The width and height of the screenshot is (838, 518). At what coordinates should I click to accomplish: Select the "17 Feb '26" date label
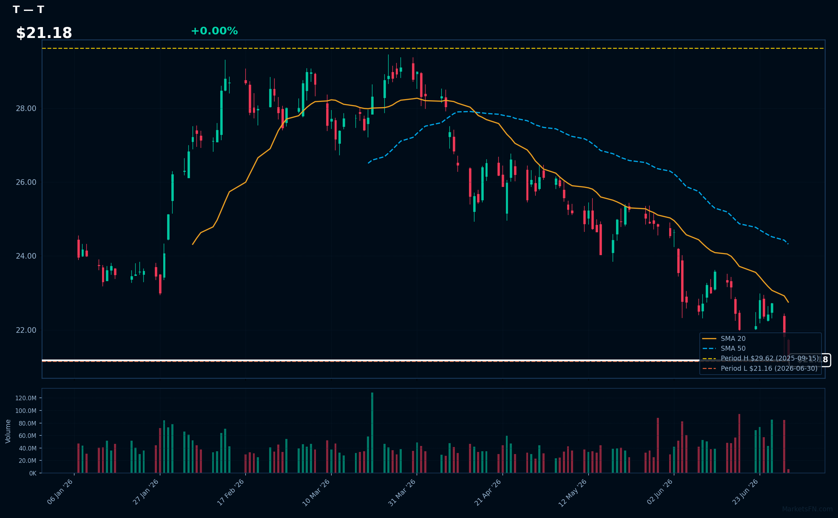(231, 492)
